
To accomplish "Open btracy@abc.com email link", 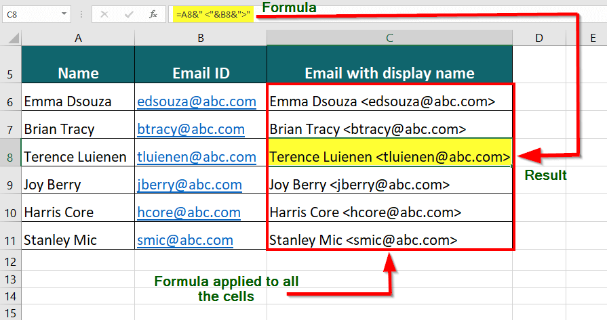I will (191, 129).
